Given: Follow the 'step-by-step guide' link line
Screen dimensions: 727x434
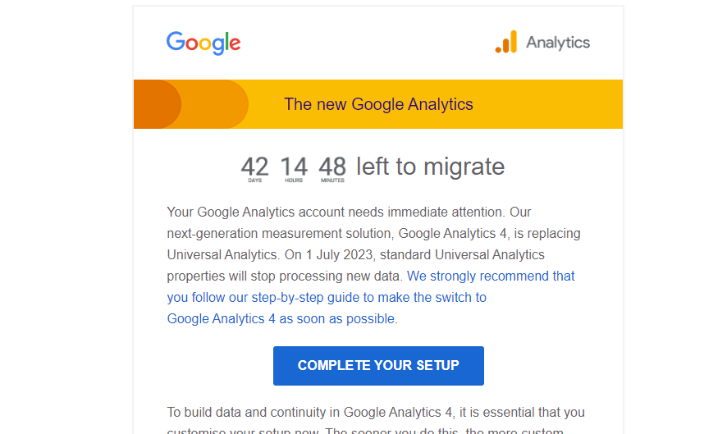Looking at the screenshot, I should pyautogui.click(x=327, y=297).
